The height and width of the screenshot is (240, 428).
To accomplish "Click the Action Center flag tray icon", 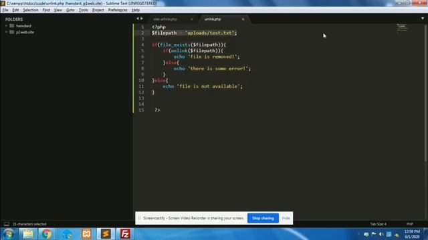I will [374, 234].
